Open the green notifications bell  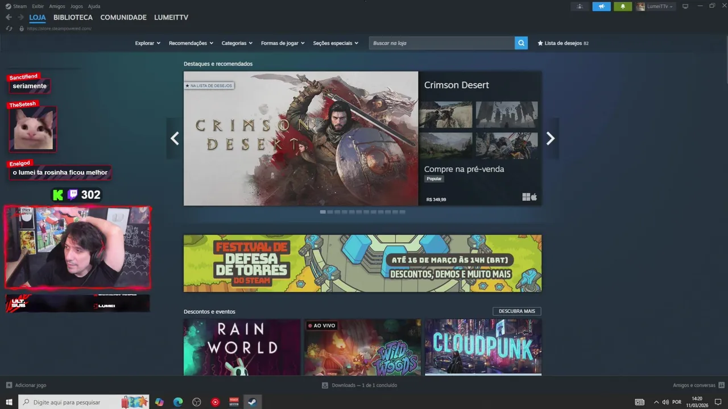pos(623,6)
